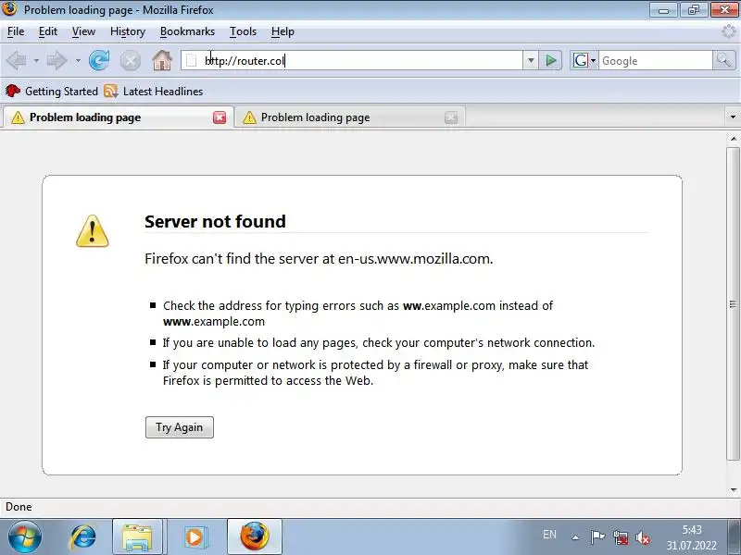Click the Forward navigation arrow
Image resolution: width=741 pixels, height=555 pixels.
pos(57,60)
